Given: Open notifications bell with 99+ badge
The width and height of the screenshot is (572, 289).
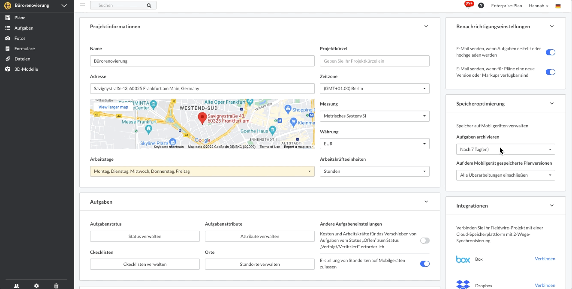Looking at the screenshot, I should [469, 5].
